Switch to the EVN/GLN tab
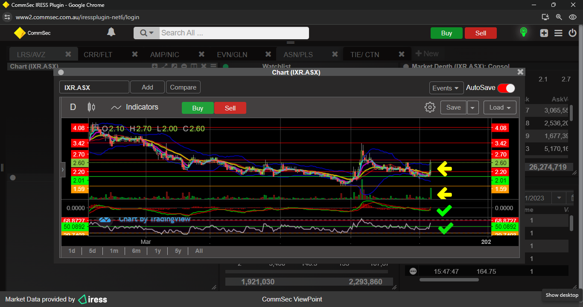The height and width of the screenshot is (307, 583). (232, 55)
